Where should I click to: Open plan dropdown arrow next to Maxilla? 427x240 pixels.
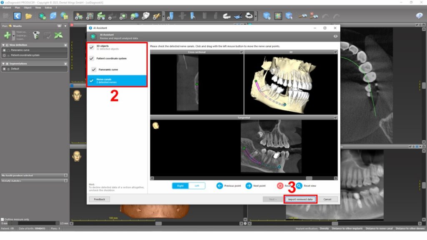(65, 26)
